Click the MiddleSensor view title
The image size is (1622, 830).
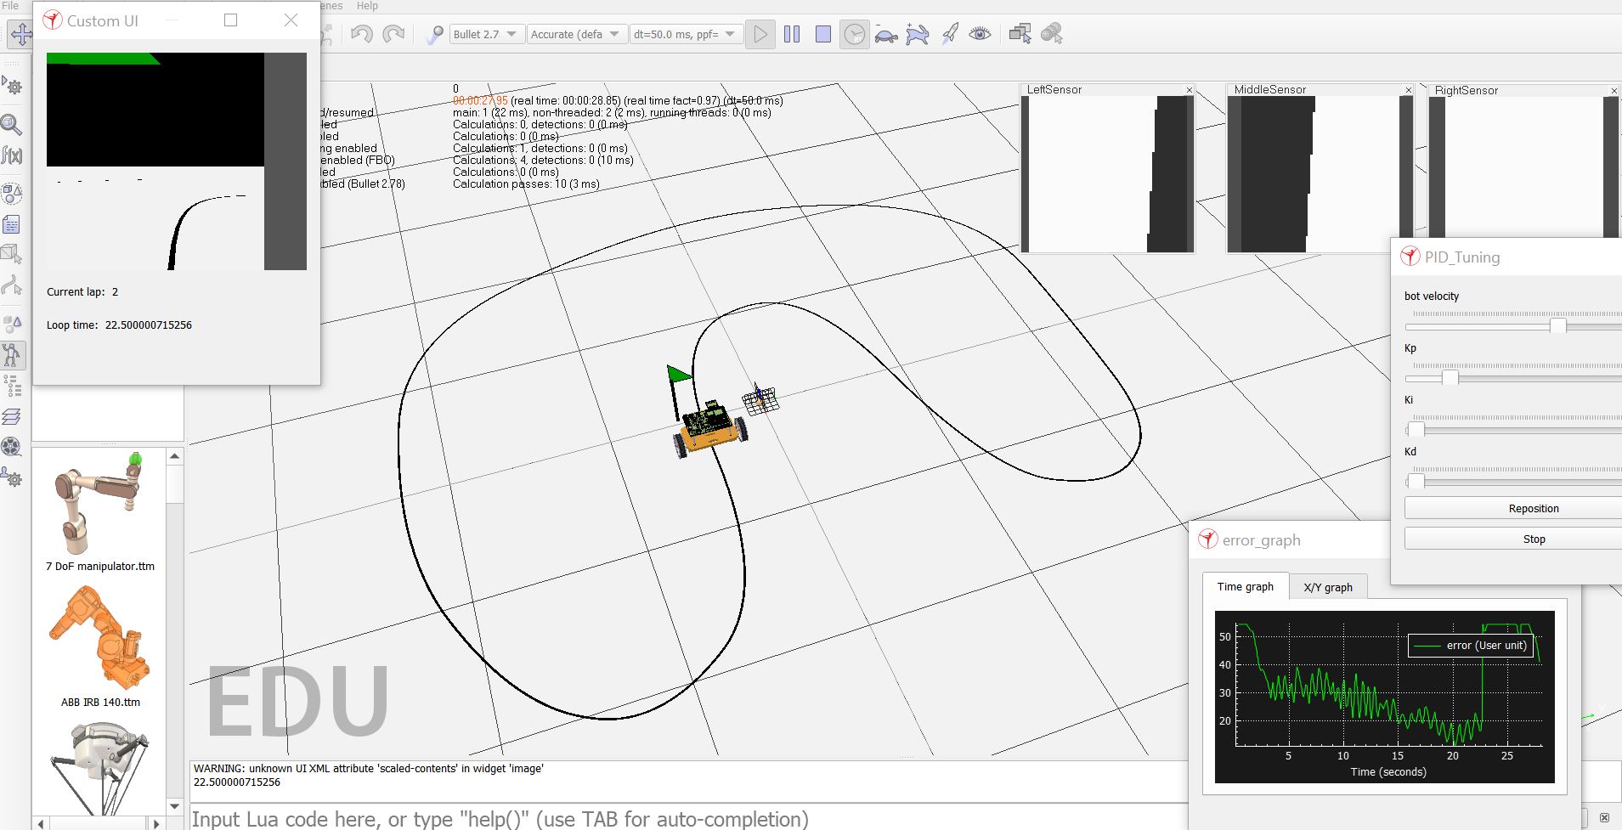[x=1269, y=89]
